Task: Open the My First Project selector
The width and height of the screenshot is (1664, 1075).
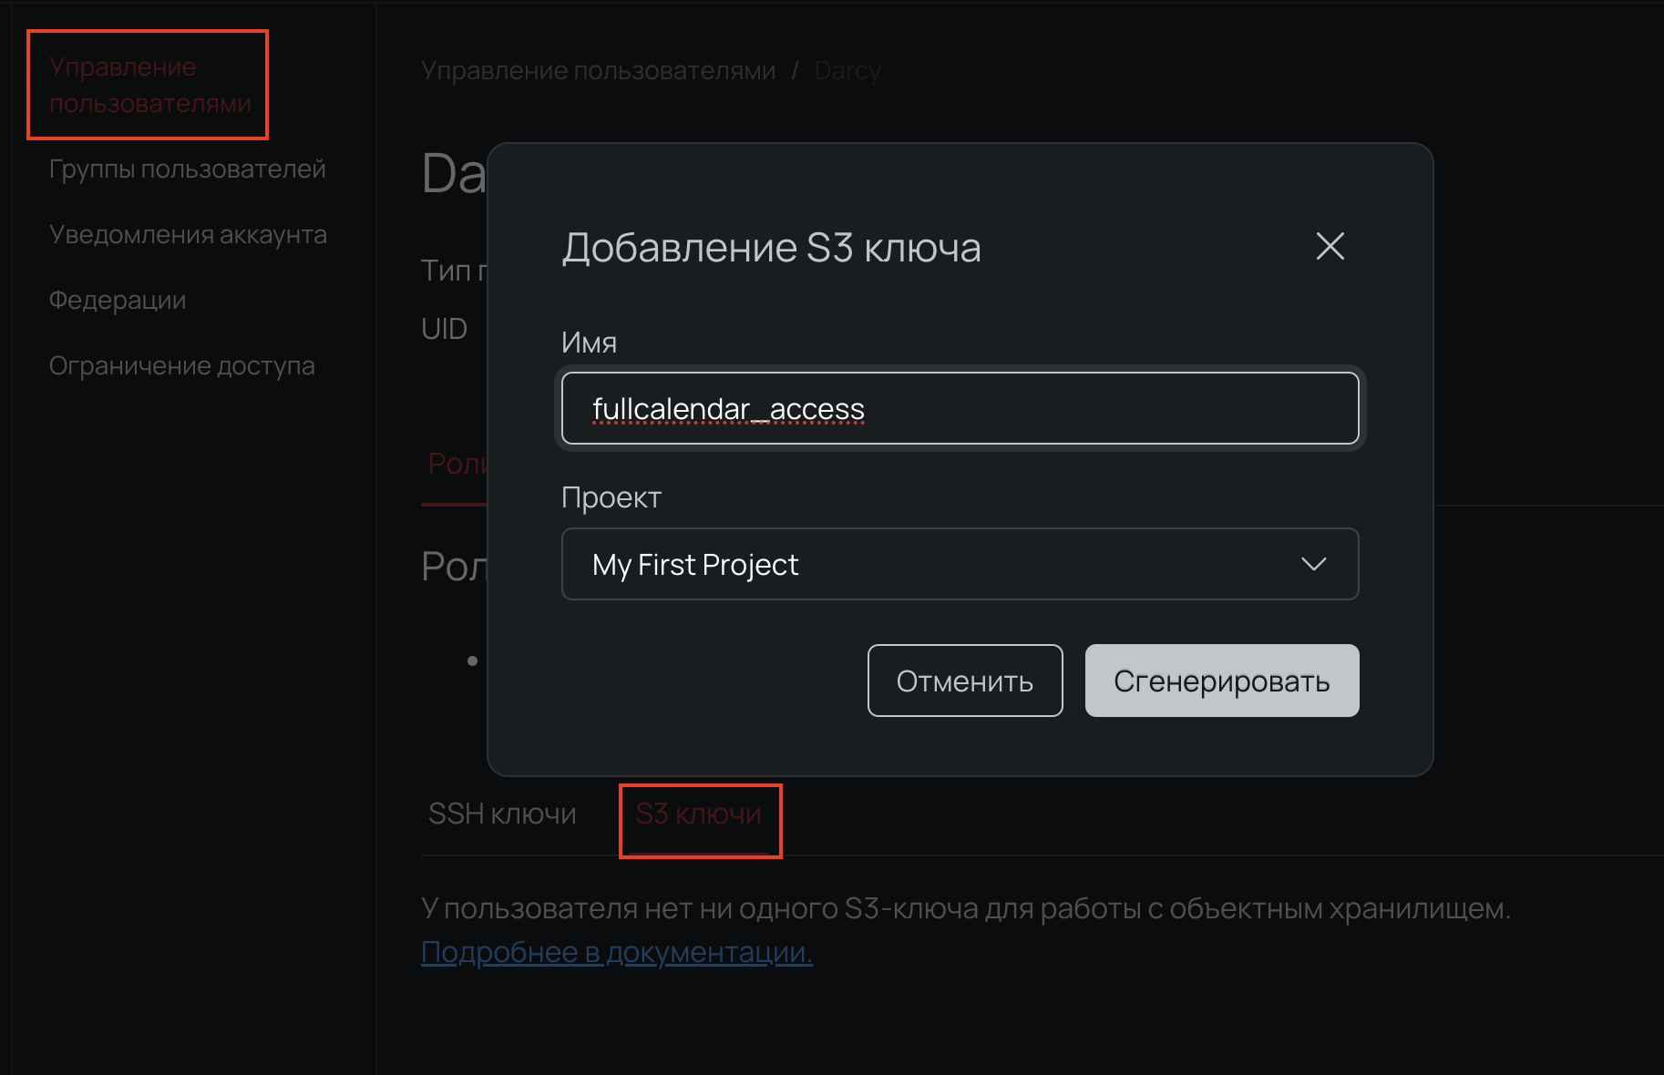Action: (x=959, y=564)
